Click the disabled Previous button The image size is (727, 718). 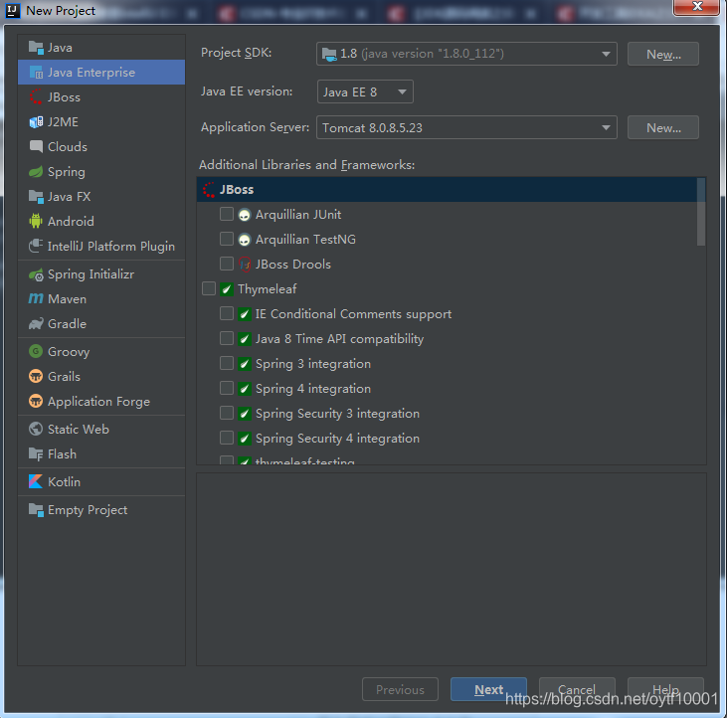point(400,689)
